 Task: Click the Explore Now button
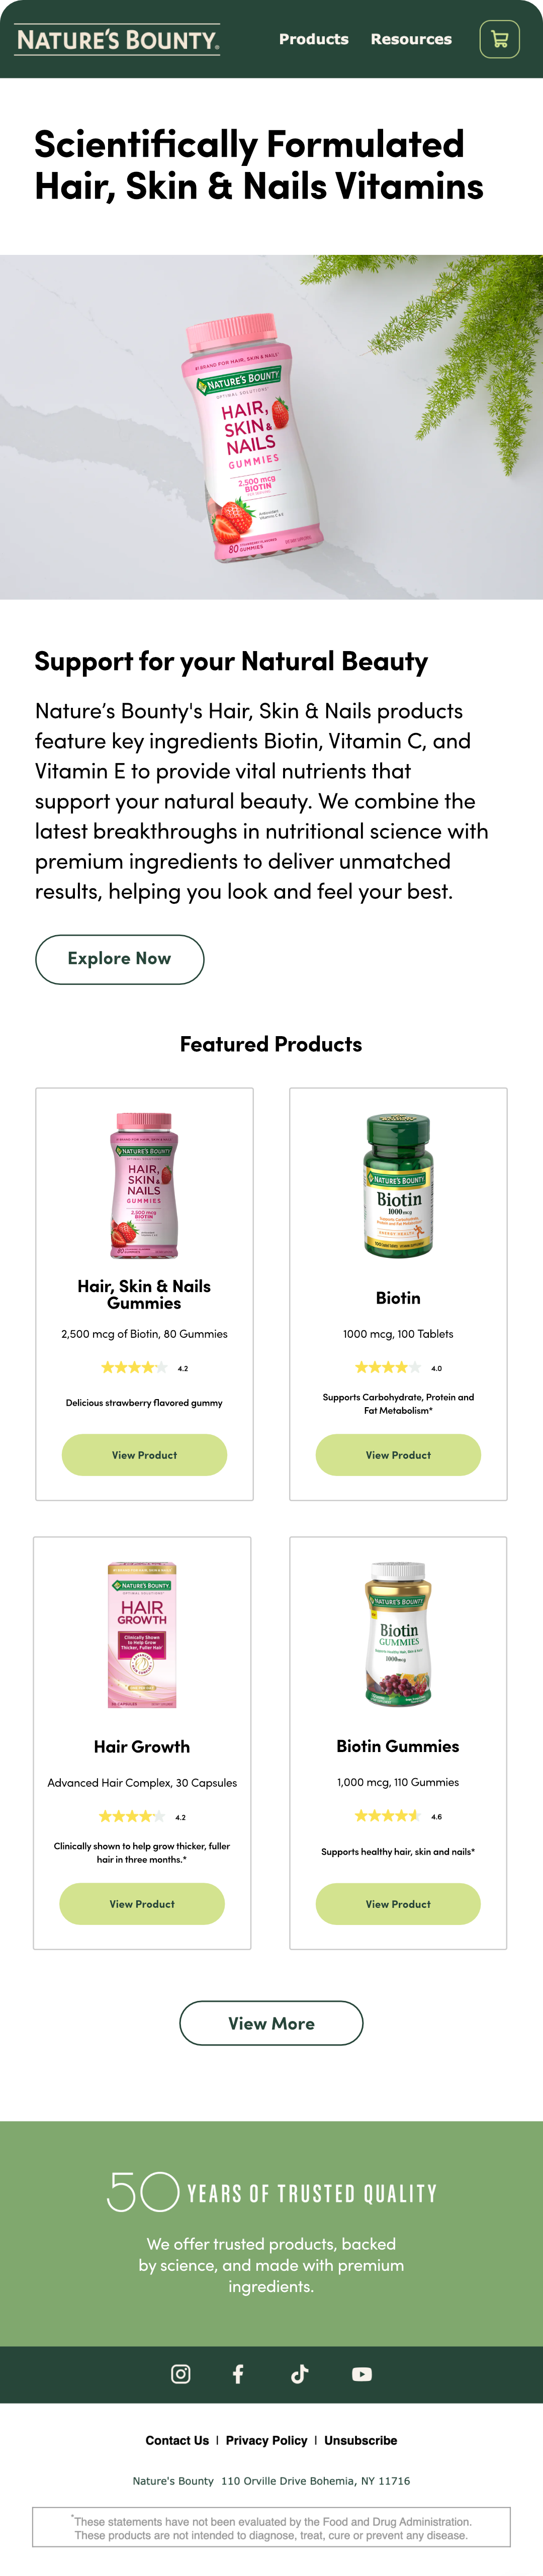[120, 958]
